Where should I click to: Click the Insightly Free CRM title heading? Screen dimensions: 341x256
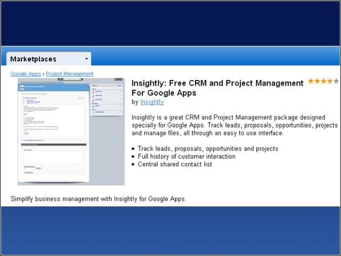(217, 87)
